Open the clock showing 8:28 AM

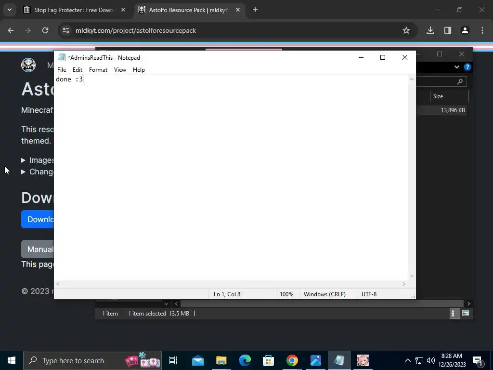pyautogui.click(x=452, y=360)
